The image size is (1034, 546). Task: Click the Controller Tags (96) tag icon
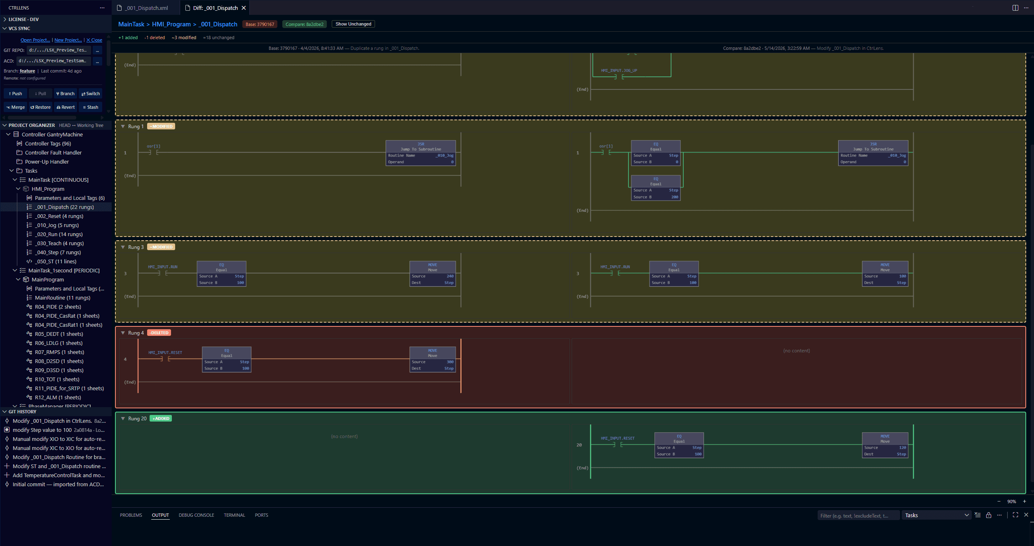[x=19, y=143]
